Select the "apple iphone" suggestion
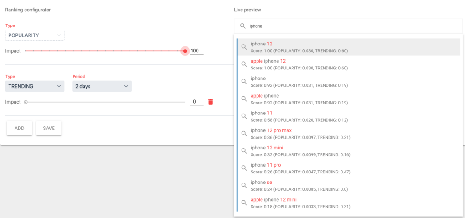 tap(349, 99)
